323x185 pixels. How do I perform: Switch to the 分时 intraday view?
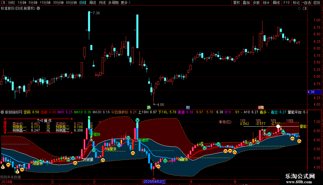click(11, 3)
